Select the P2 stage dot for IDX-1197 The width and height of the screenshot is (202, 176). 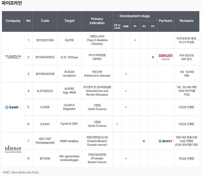(x=144, y=141)
